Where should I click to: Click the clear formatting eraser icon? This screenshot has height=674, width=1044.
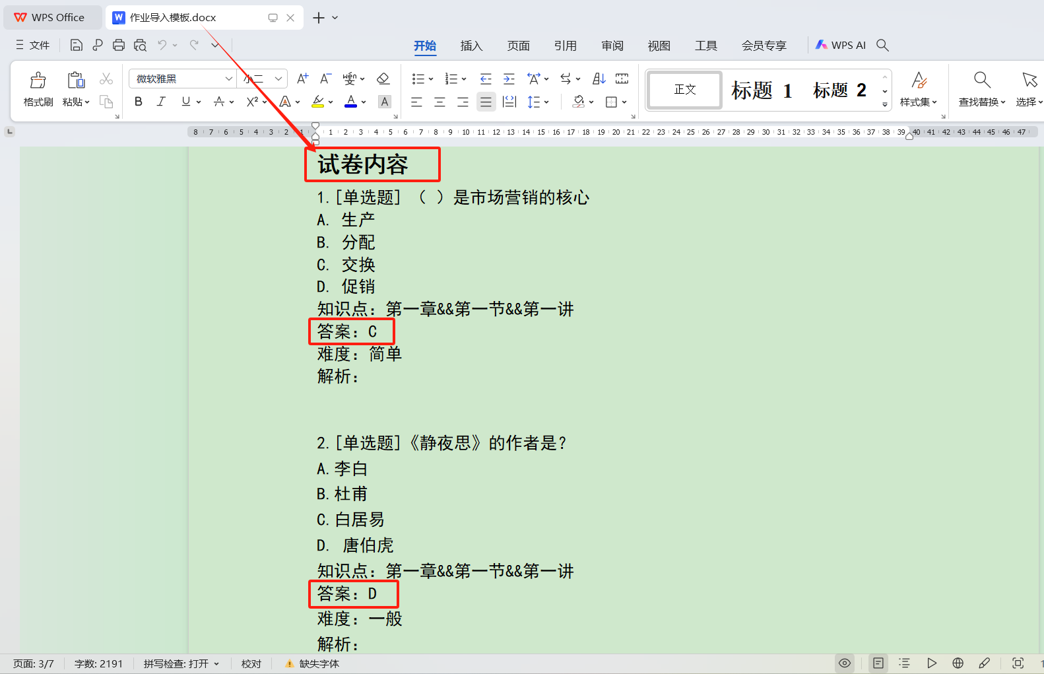click(x=383, y=79)
